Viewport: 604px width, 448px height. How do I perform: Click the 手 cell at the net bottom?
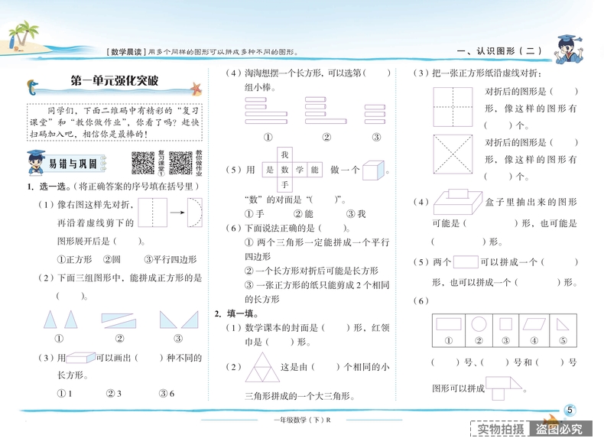tap(284, 184)
